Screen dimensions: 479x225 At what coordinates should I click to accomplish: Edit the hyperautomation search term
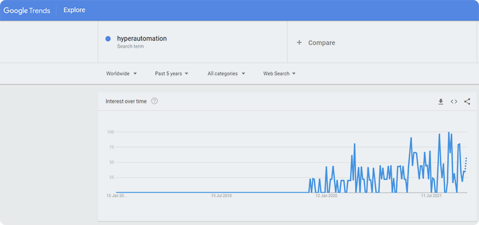tap(142, 39)
